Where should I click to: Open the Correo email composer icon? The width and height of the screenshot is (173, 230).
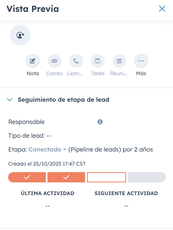pos(54,61)
